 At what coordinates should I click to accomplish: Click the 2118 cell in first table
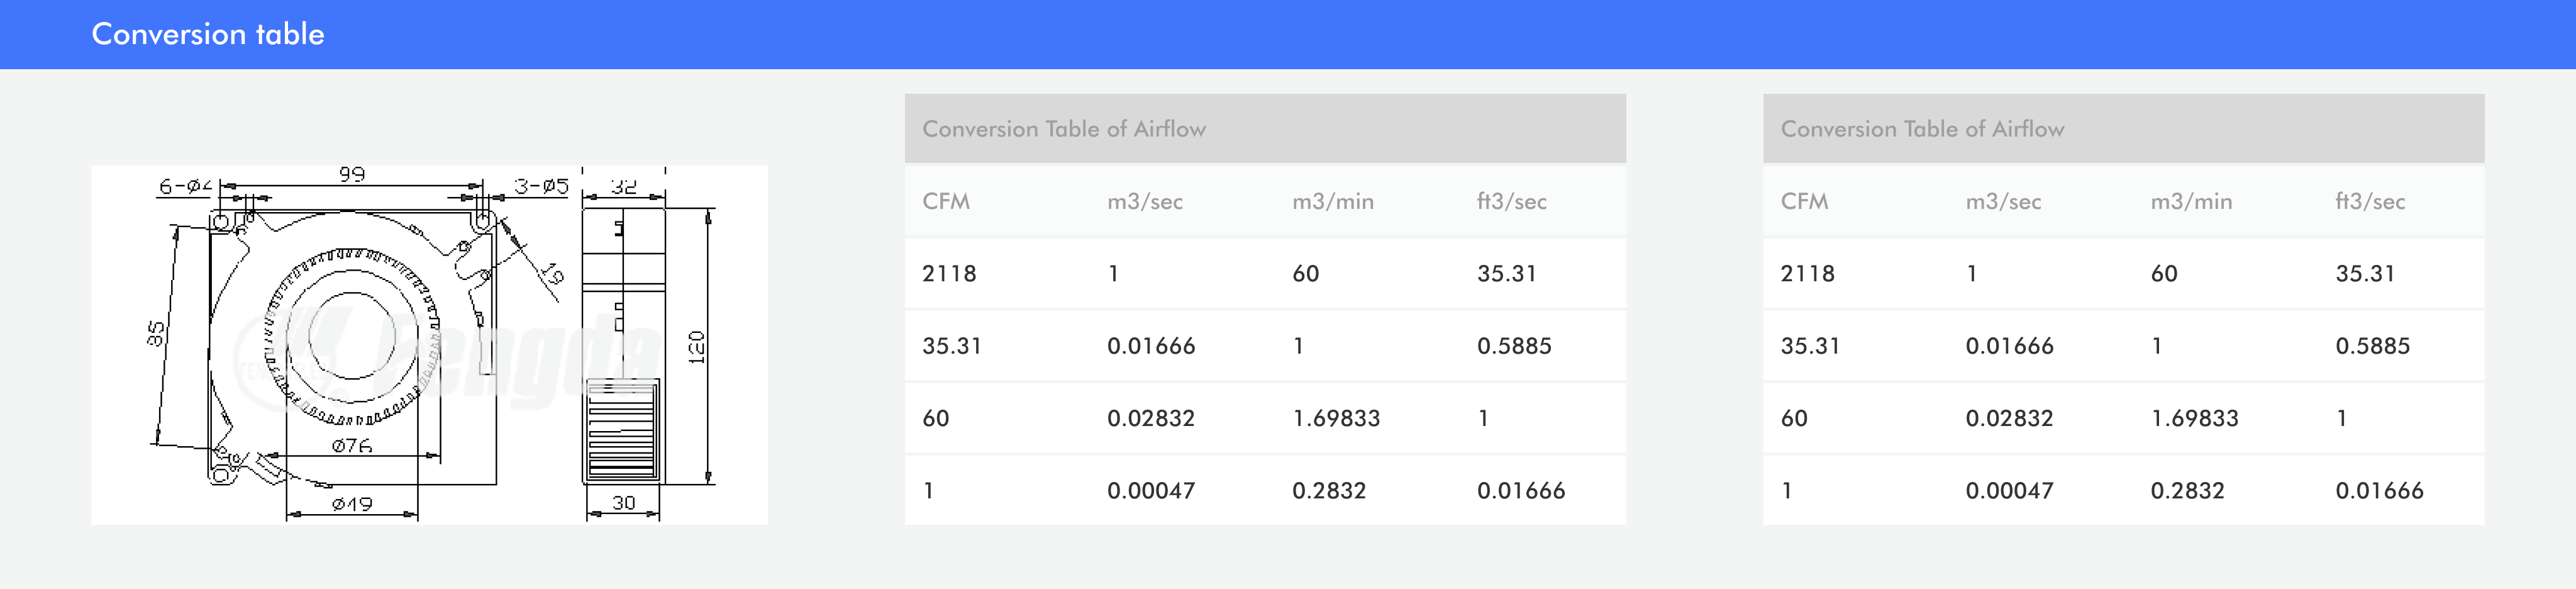pyautogui.click(x=948, y=273)
